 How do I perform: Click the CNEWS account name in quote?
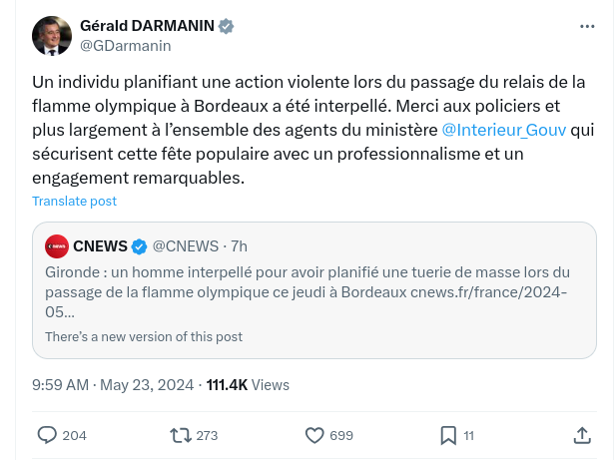pyautogui.click(x=100, y=246)
